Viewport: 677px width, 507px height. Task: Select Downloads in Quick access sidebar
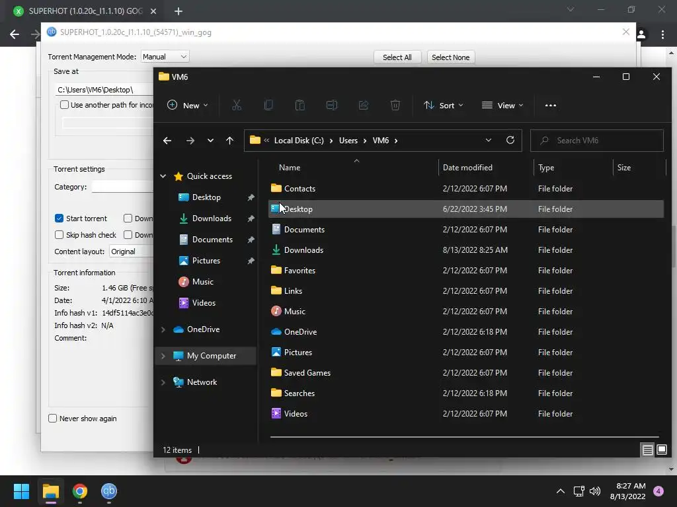[x=212, y=219]
